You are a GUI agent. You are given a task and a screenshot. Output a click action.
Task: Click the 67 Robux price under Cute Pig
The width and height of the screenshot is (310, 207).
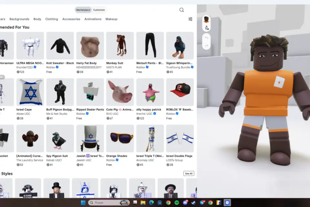109,118
